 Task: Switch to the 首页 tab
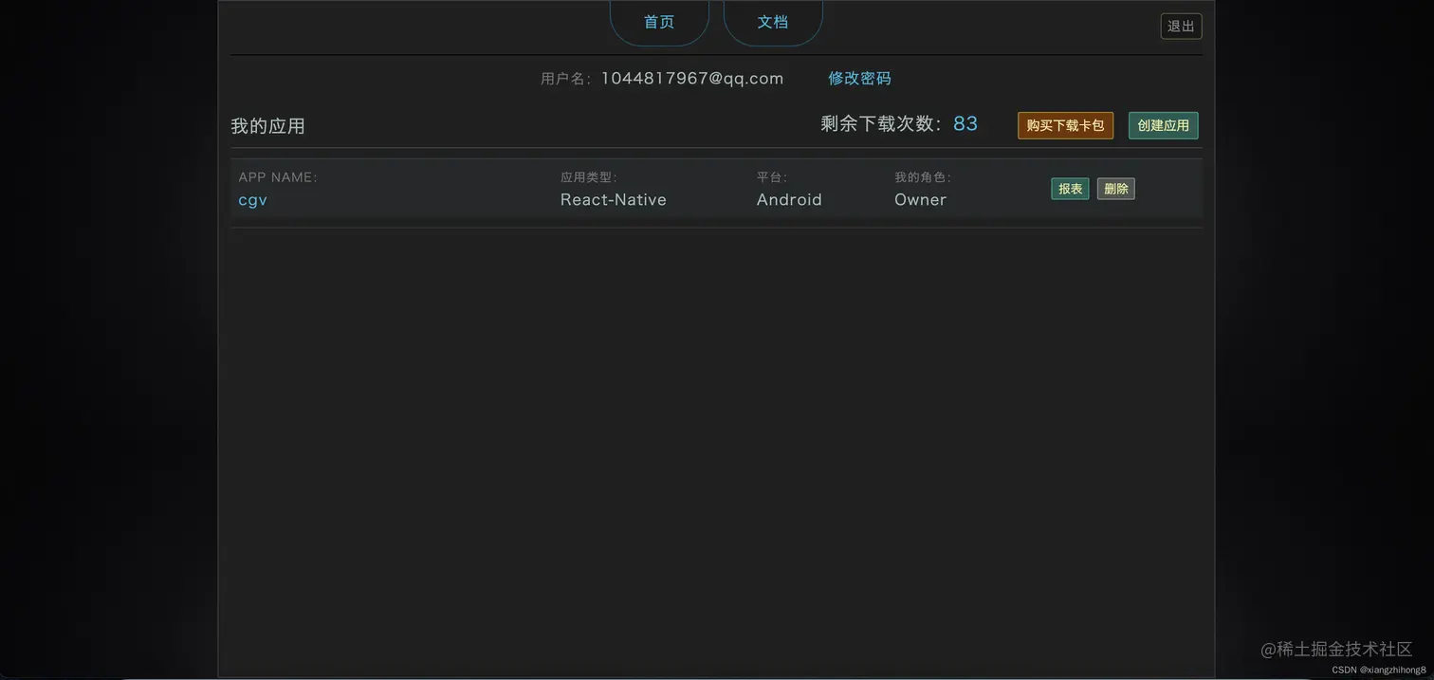tap(658, 21)
